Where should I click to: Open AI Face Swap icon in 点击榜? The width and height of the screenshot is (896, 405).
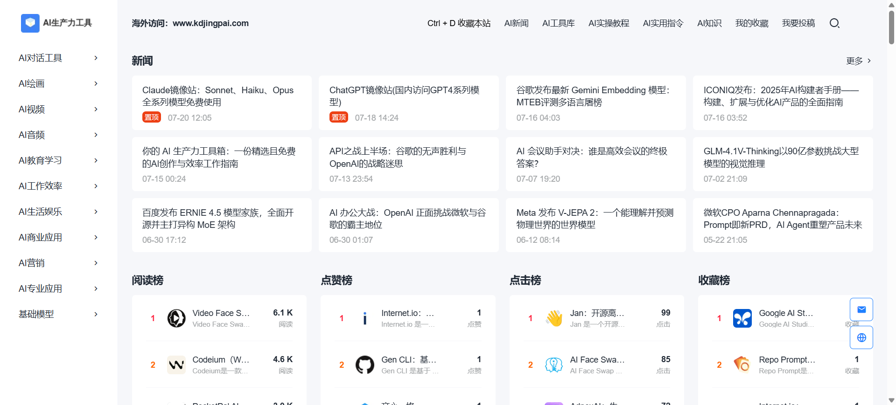click(554, 365)
